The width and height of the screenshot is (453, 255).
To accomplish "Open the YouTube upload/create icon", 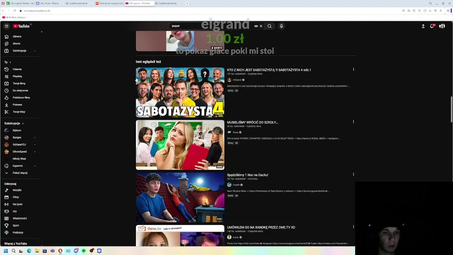I will click(423, 26).
